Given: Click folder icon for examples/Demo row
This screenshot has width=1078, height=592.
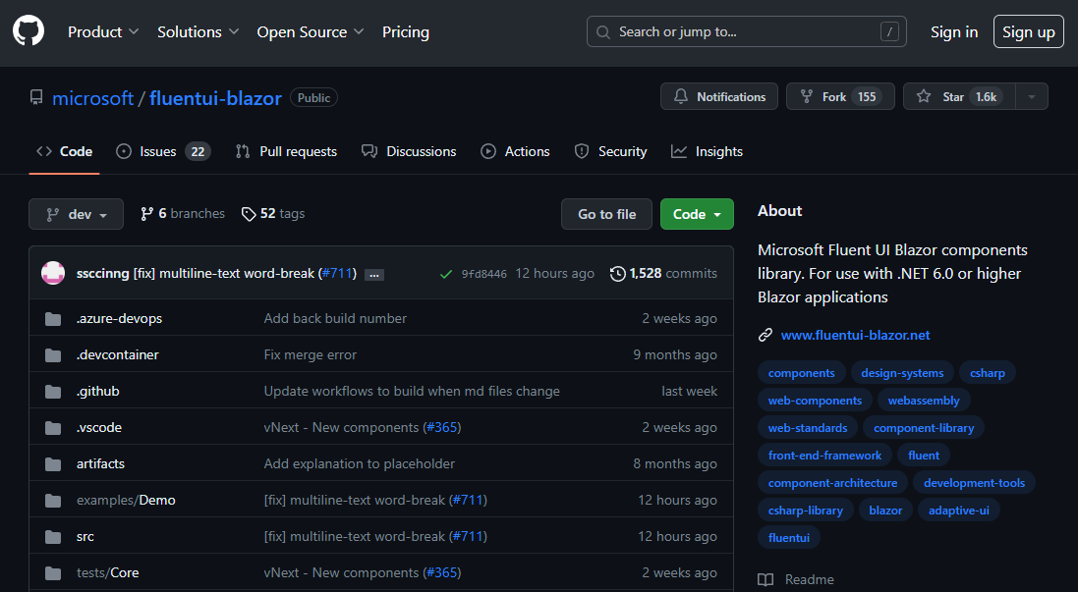Looking at the screenshot, I should tap(53, 501).
